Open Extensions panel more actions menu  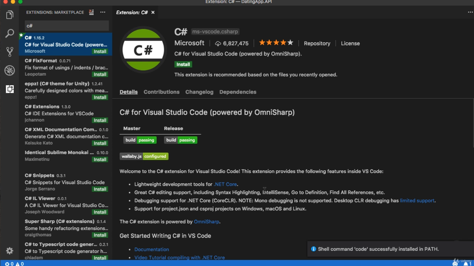103,12
